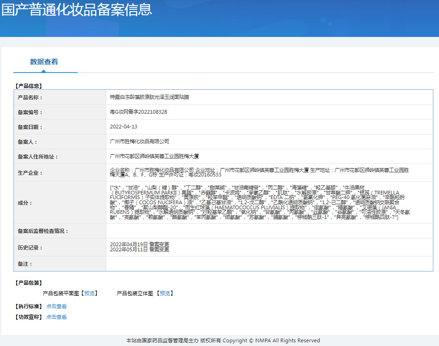Open 功效宣称 via 点击查看 link
Image resolution: width=439 pixels, height=346 pixels.
pos(56,317)
